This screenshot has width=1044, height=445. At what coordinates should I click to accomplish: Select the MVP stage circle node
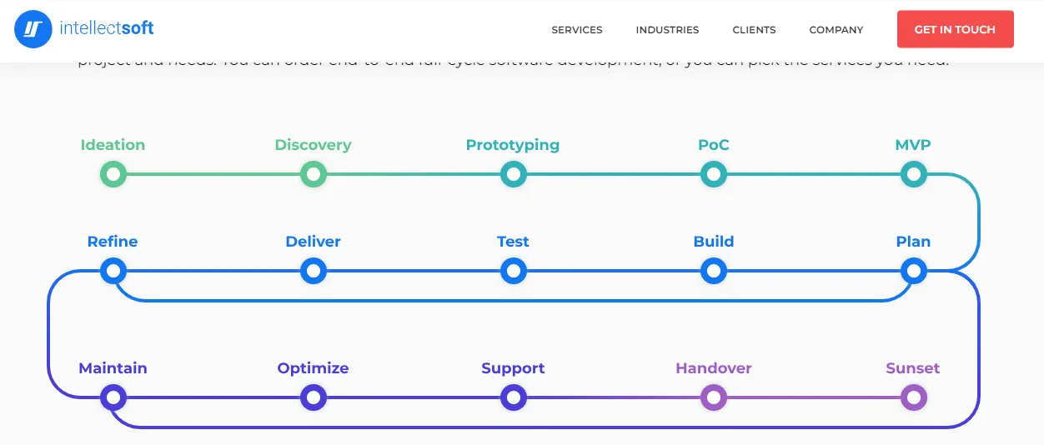click(x=914, y=174)
